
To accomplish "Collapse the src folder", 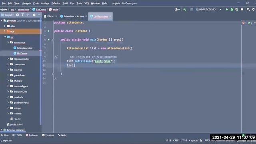I will [x=5, y=37].
